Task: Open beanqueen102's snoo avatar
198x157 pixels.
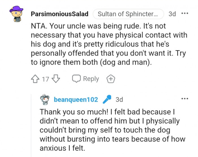Action: (x=45, y=100)
